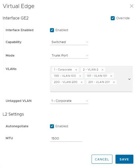This screenshot has width=137, height=168.
Task: Open the Mode dropdown showing Trunk Port
Action: click(x=69, y=56)
